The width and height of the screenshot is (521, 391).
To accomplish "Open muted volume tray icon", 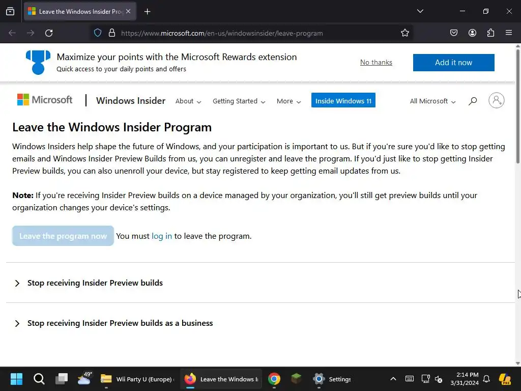I will [x=439, y=379].
